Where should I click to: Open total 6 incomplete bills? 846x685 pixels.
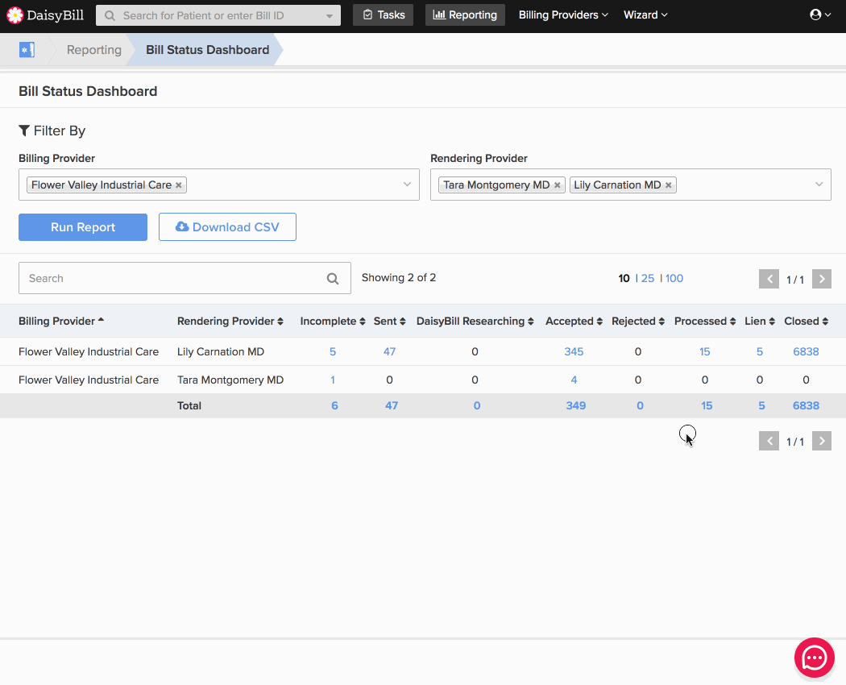334,406
